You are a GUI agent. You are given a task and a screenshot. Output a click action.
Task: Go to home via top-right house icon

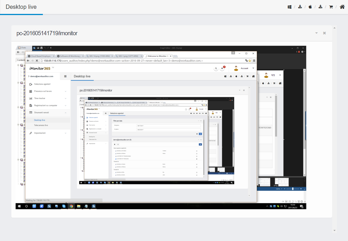pos(342,7)
